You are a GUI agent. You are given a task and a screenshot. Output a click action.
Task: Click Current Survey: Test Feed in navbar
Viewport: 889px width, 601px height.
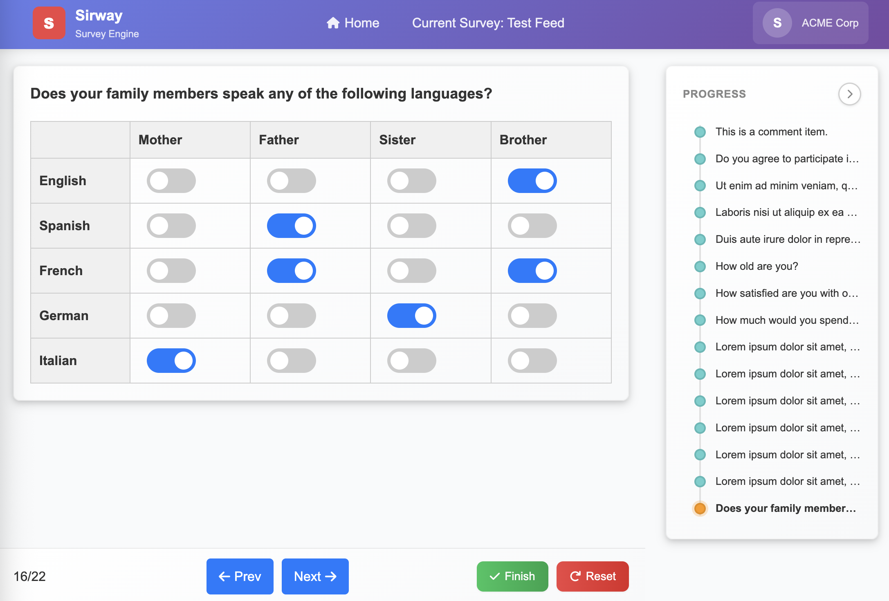(488, 23)
